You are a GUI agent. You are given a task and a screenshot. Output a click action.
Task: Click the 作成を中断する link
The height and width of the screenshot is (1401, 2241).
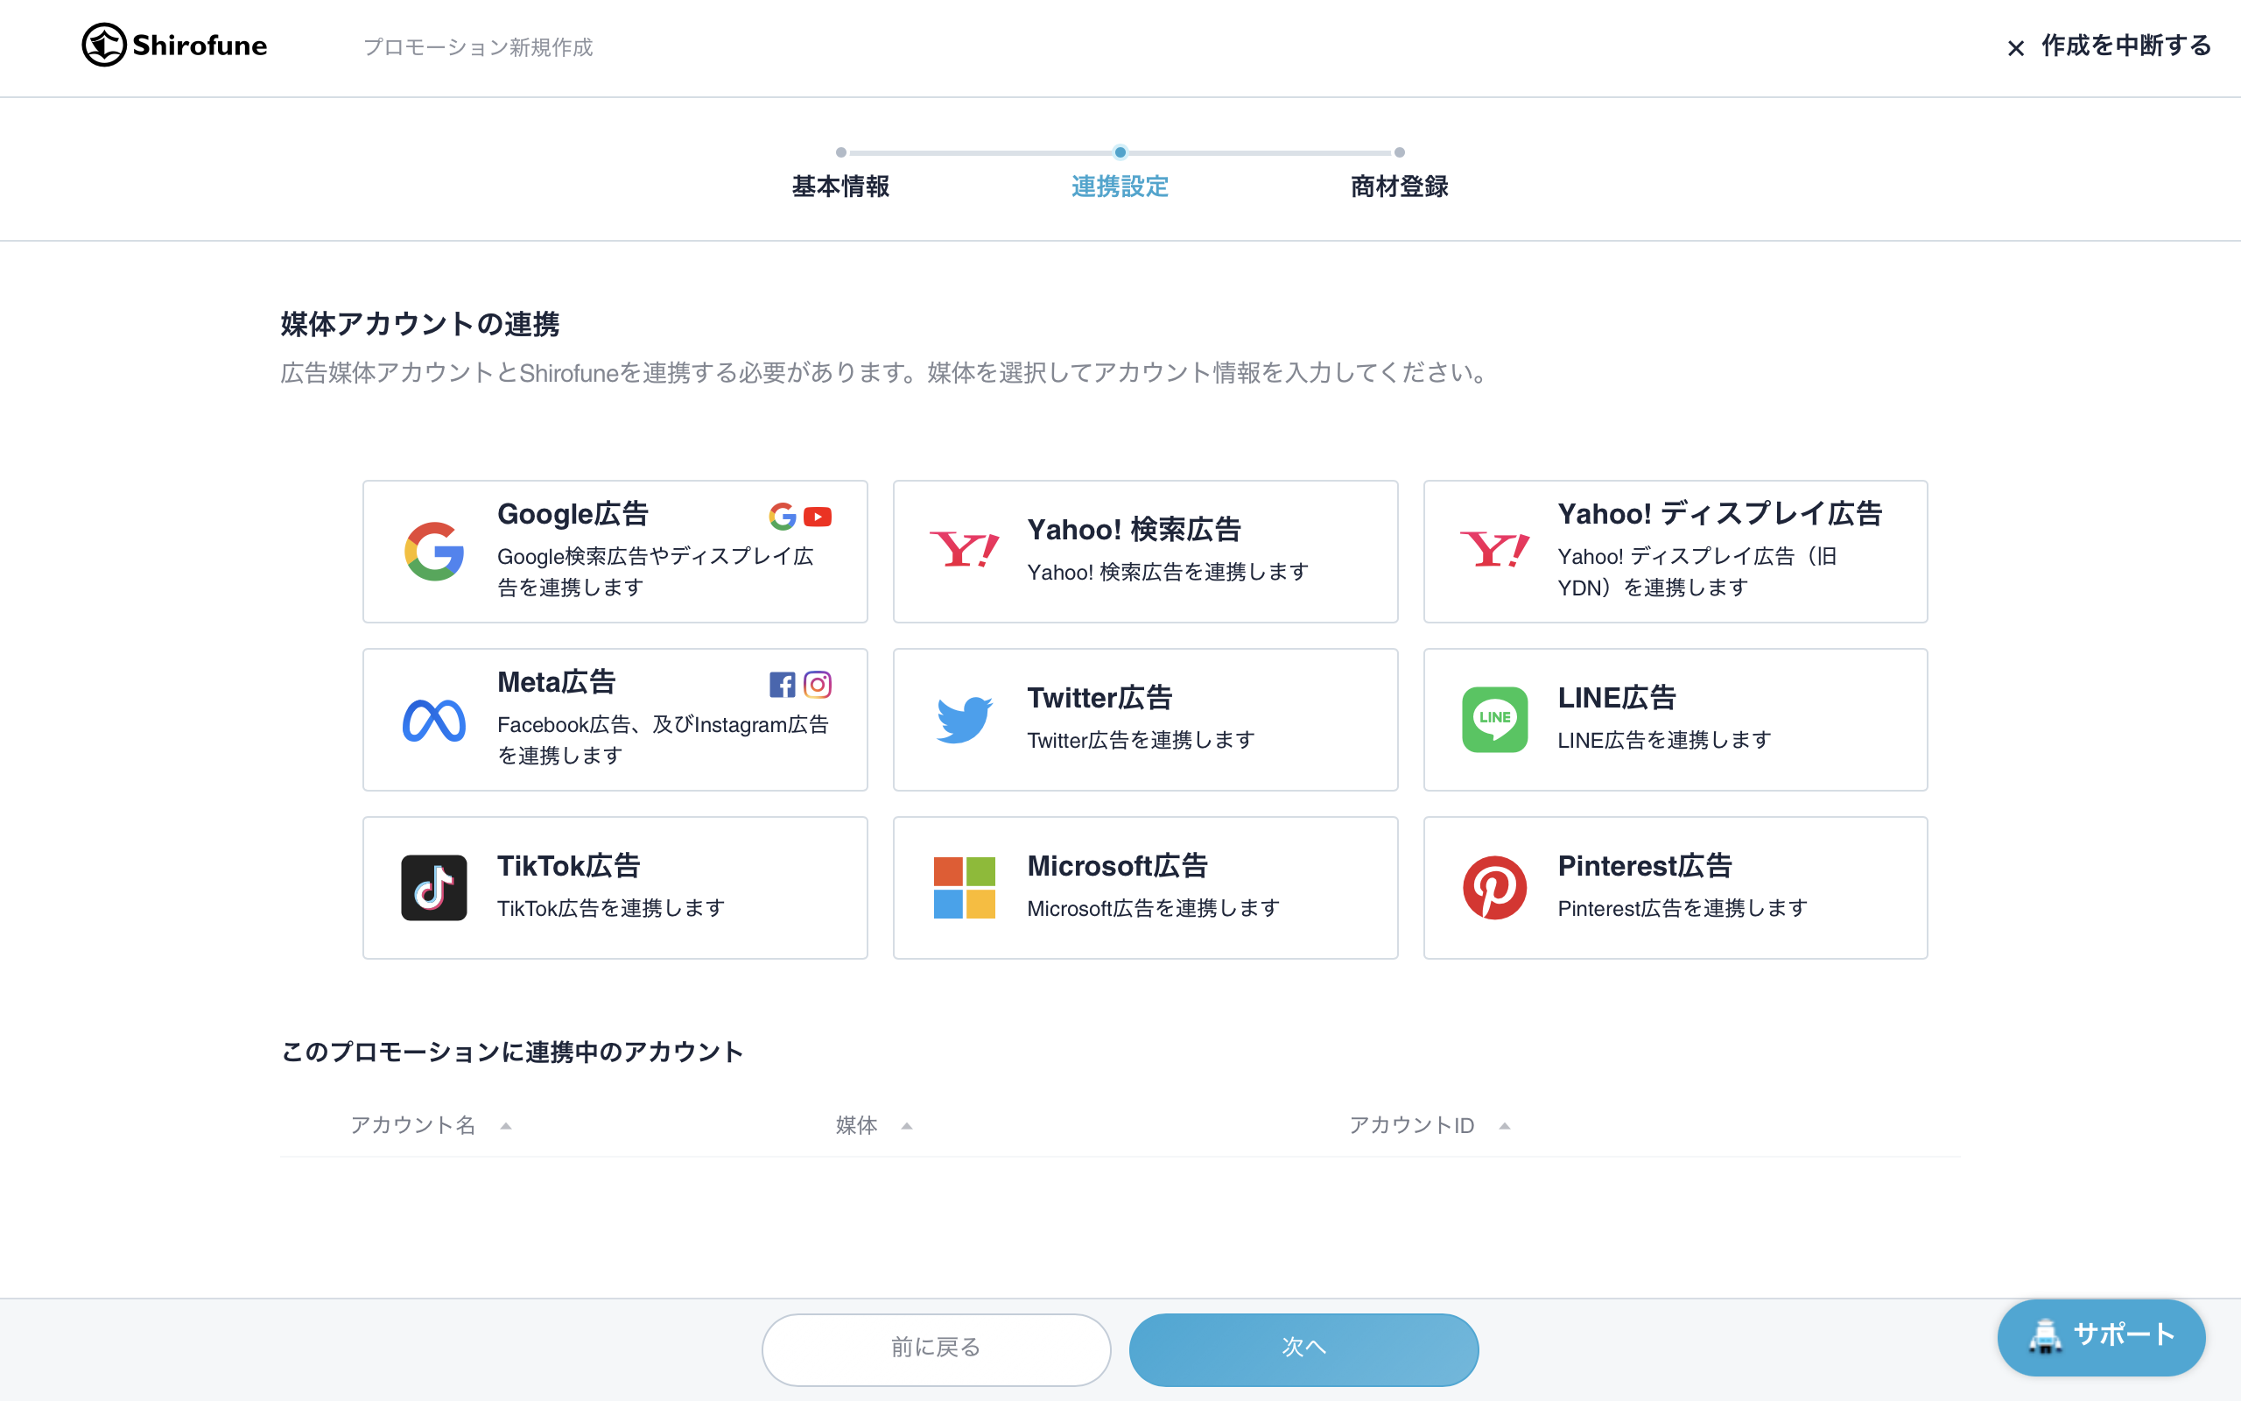point(2126,46)
